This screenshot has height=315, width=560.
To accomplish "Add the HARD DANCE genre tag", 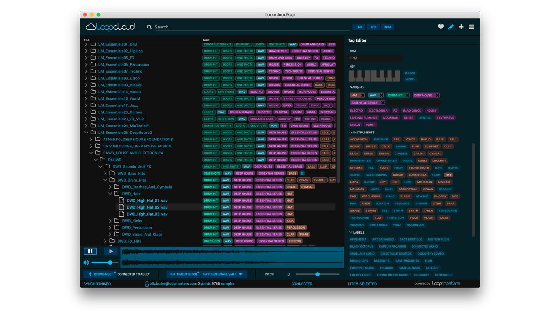I will point(412,111).
